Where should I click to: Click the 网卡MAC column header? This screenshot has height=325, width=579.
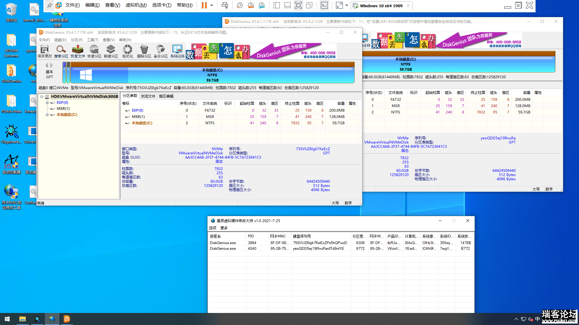pos(280,236)
